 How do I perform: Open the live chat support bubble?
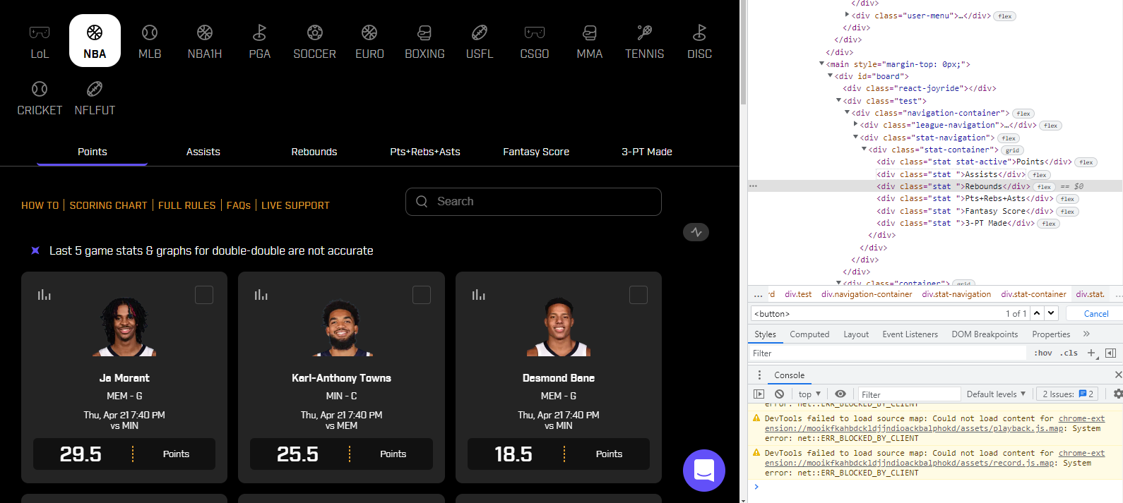[x=704, y=471]
